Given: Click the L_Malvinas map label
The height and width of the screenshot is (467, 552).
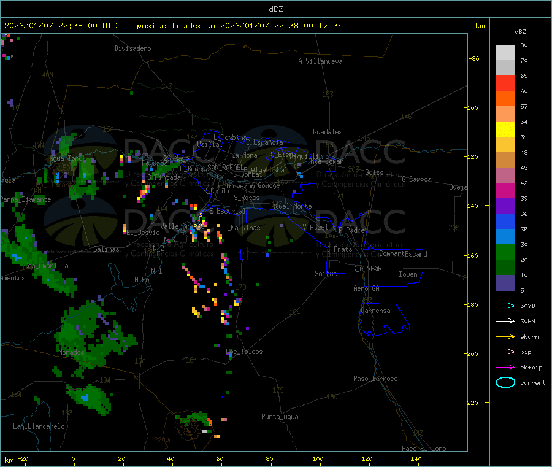Looking at the screenshot, I should [242, 228].
